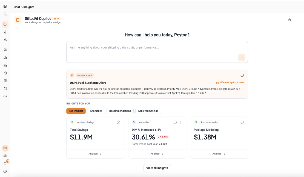Open notifications bell with 72 badge
304x177 pixels.
pos(5,164)
